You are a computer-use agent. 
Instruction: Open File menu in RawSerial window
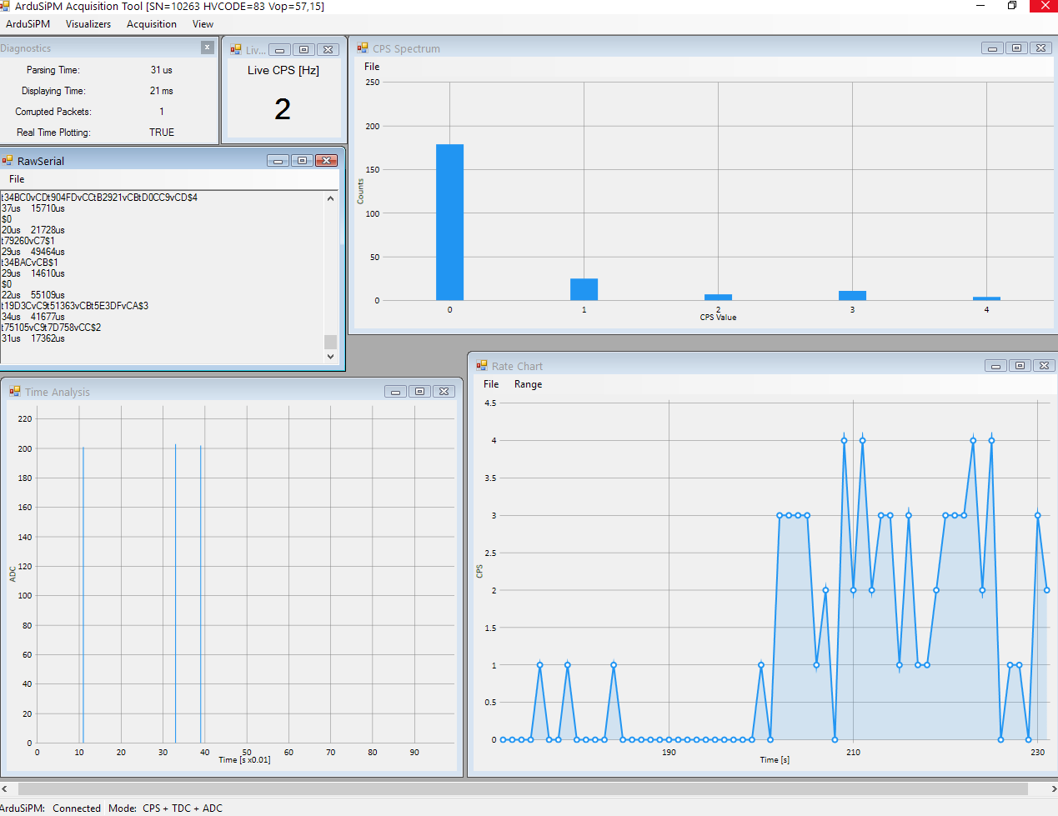[x=17, y=179]
